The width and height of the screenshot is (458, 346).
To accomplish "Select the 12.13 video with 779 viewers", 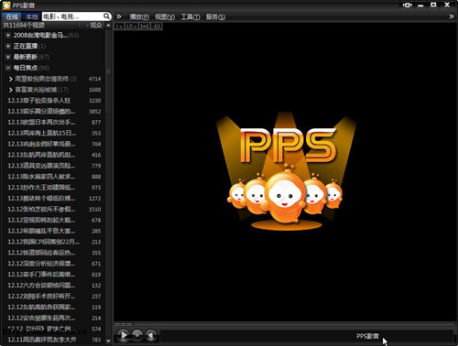I will coord(54,166).
